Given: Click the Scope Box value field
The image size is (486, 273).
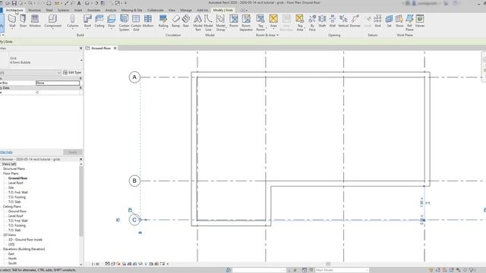Looking at the screenshot, I should click(x=58, y=83).
